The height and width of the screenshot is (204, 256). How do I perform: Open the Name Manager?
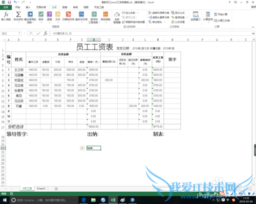click(x=117, y=17)
